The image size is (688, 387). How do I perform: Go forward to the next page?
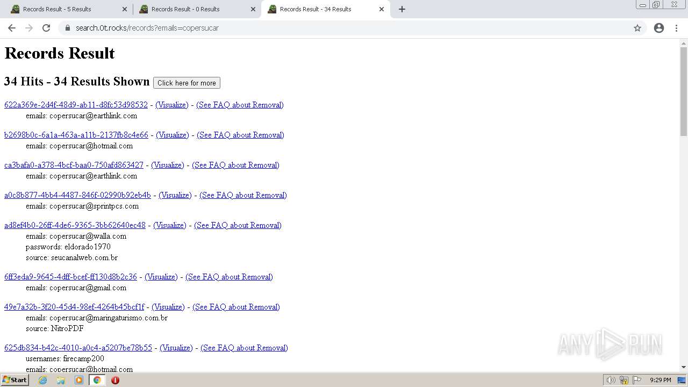(29, 28)
